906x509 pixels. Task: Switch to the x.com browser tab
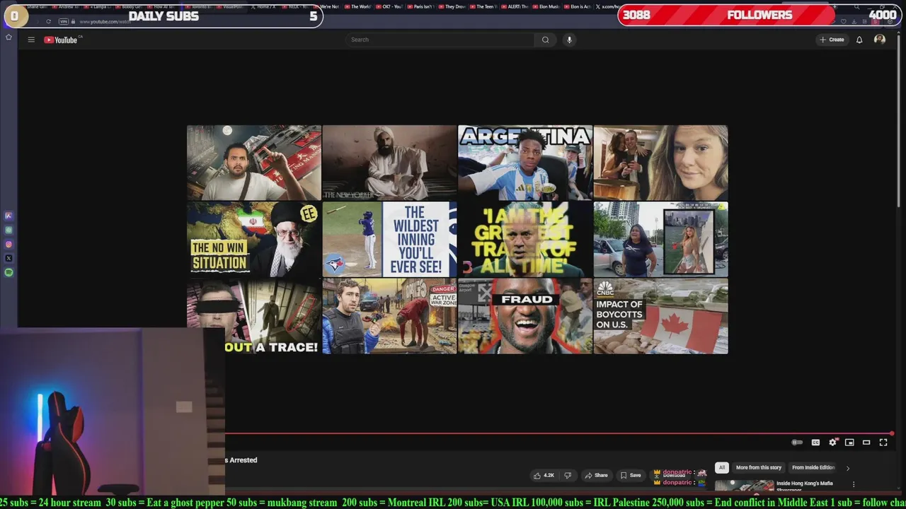[610, 6]
